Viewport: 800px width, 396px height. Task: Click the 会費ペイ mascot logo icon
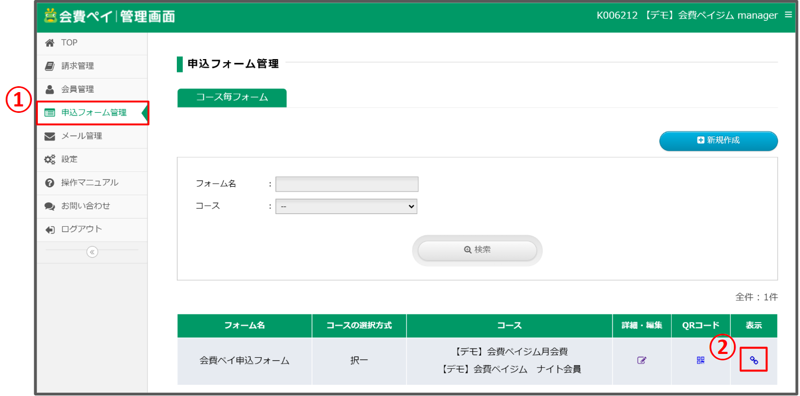coord(50,15)
